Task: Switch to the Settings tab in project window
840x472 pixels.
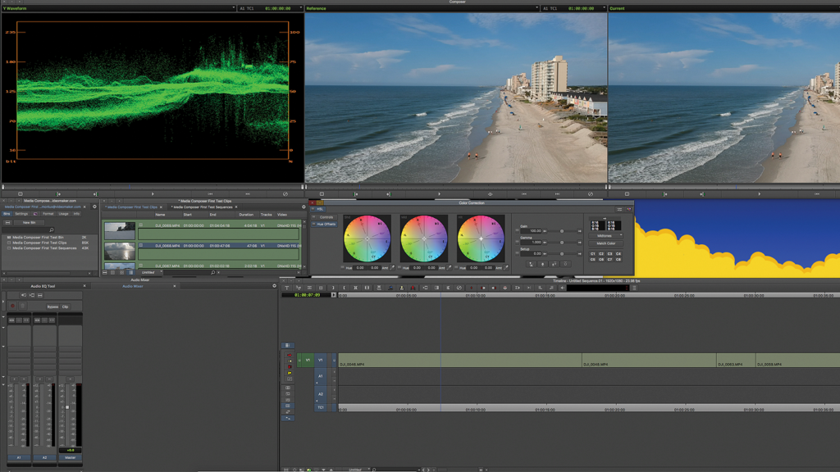Action: click(22, 214)
